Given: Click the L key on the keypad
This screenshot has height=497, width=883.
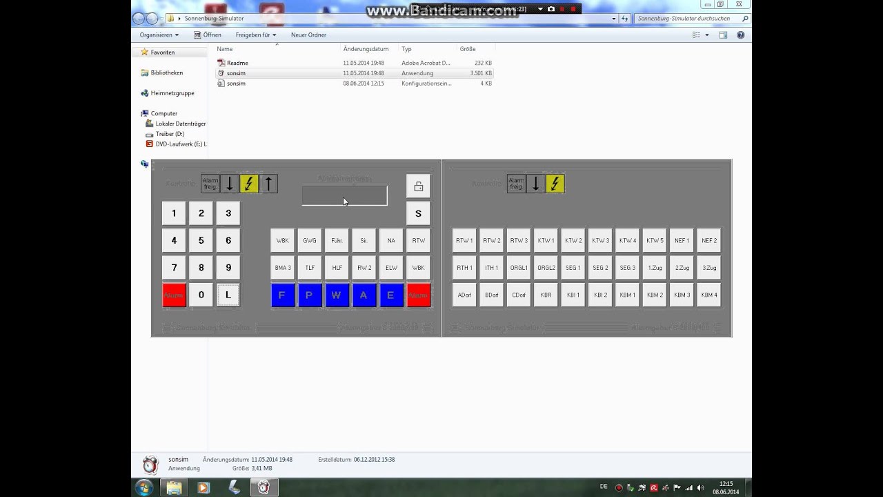Looking at the screenshot, I should pyautogui.click(x=228, y=295).
